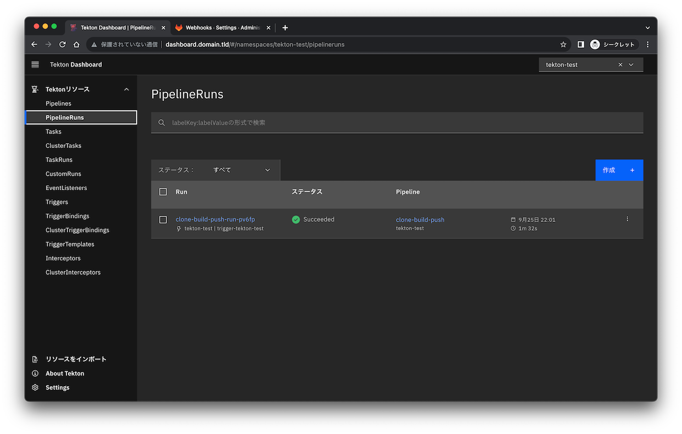Close the Webhooks Settings browser tab
682x434 pixels.
click(x=268, y=27)
